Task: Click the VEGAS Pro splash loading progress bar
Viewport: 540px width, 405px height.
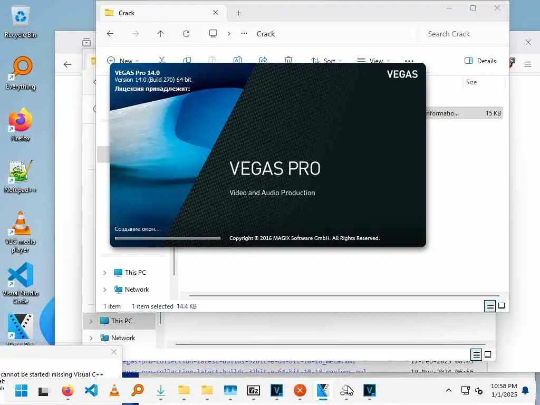Action: (167, 238)
